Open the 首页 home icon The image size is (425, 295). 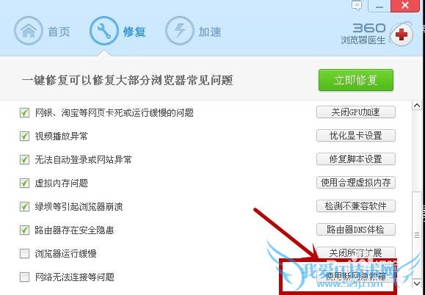(29, 31)
